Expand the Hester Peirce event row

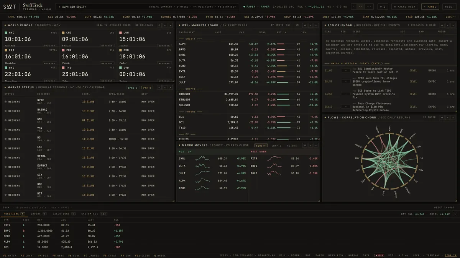(x=389, y=70)
